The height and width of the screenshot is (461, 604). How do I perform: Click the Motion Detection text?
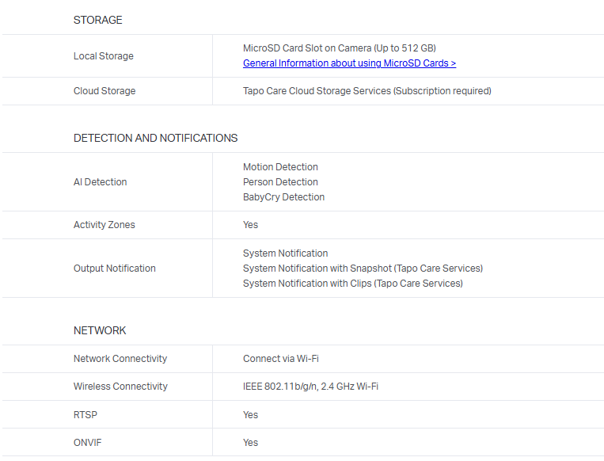280,167
